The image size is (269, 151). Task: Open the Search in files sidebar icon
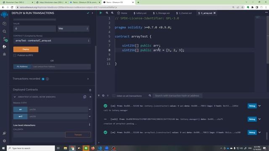coord(4,31)
